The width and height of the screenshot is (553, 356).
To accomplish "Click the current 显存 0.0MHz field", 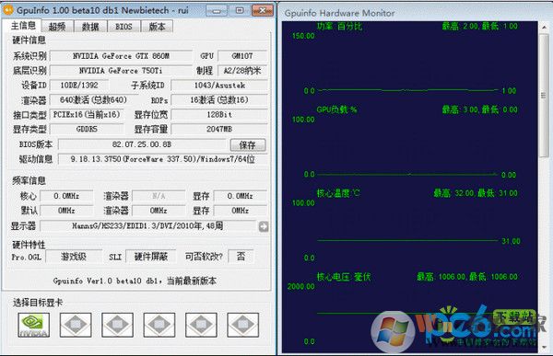I will [241, 196].
